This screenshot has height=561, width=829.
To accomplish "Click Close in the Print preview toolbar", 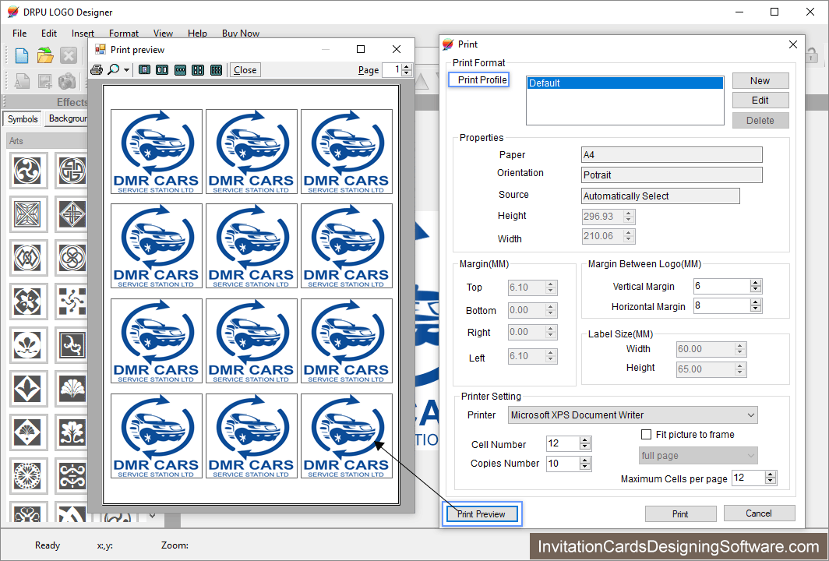I will pos(245,70).
